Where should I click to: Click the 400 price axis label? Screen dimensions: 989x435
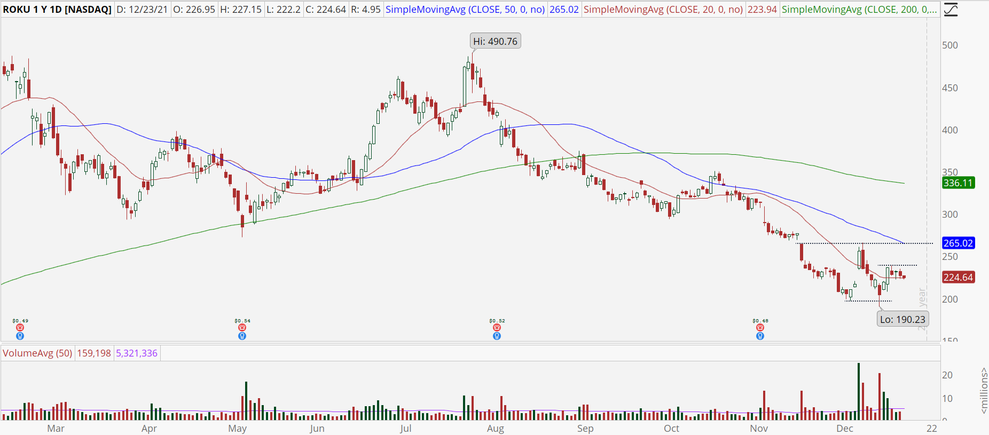pos(950,130)
